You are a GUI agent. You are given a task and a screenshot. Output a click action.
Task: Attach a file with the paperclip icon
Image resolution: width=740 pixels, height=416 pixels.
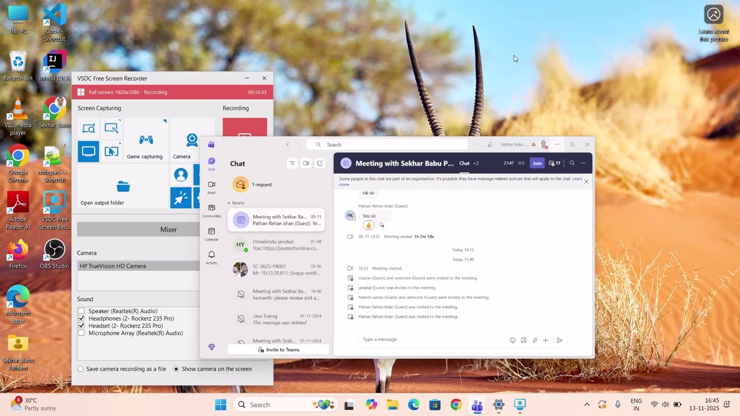tap(534, 340)
